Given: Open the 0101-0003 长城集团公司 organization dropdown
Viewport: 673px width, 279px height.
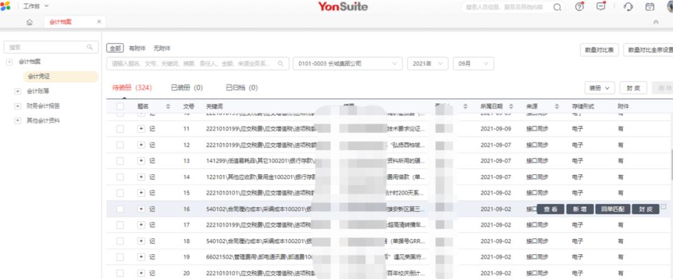Looking at the screenshot, I should (x=348, y=64).
